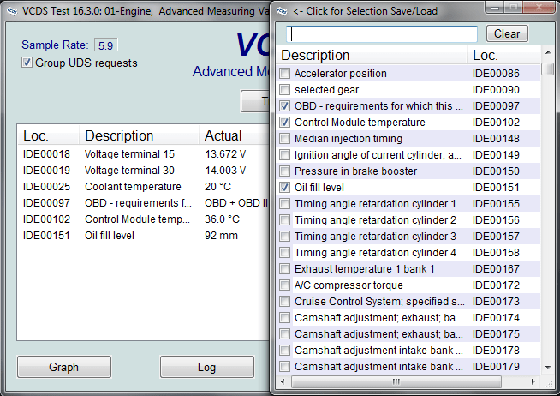This screenshot has height=396, width=560.
Task: Tick Timing angle retardation cylinder 2 checkbox
Action: (284, 219)
